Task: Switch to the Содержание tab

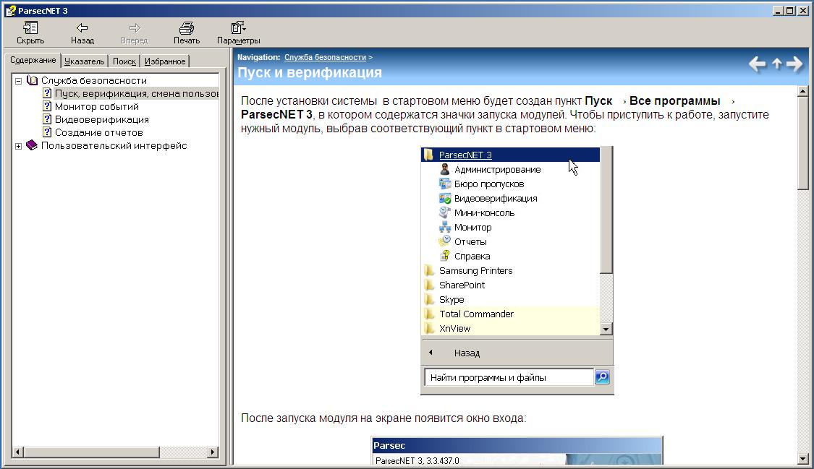Action: coord(33,61)
